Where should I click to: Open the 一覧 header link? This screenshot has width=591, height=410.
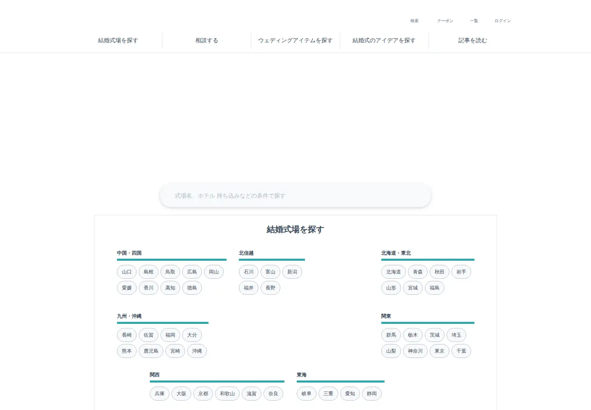click(474, 21)
